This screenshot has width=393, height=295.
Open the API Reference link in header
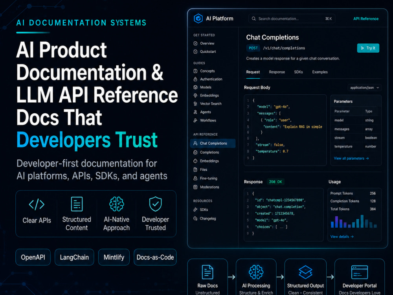[x=366, y=19]
